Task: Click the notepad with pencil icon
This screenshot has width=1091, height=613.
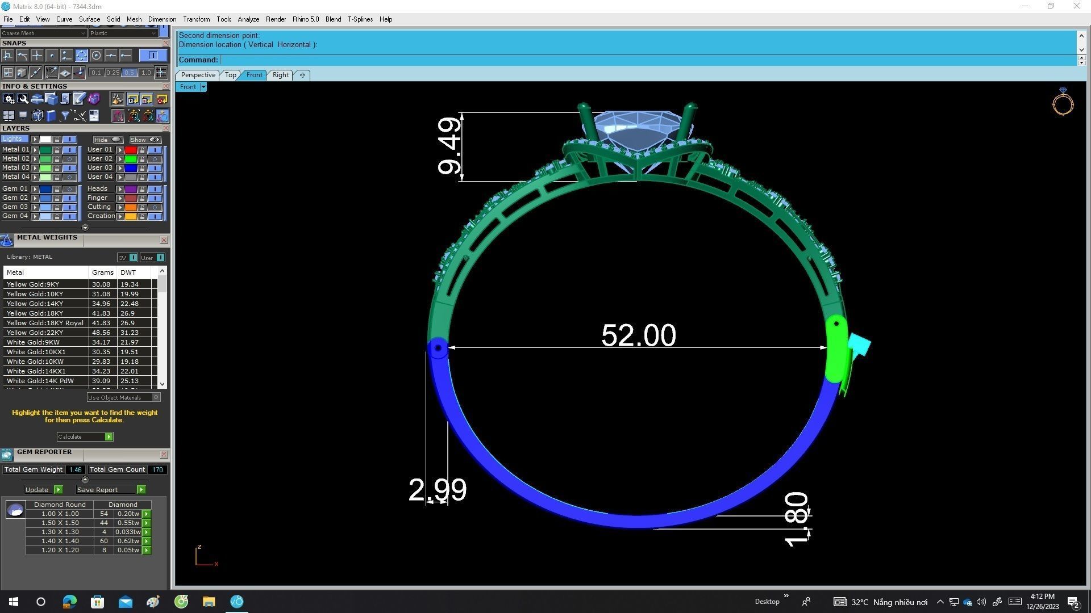Action: (79, 99)
